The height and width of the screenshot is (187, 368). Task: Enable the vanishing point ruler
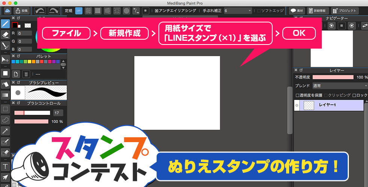(107, 11)
